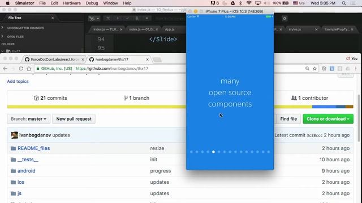This screenshot has width=362, height=203.
Task: Switch to the styles.js editor tab
Action: (x=295, y=29)
